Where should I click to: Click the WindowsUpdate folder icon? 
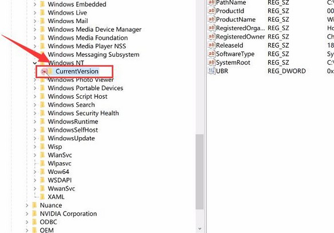pyautogui.click(x=42, y=138)
